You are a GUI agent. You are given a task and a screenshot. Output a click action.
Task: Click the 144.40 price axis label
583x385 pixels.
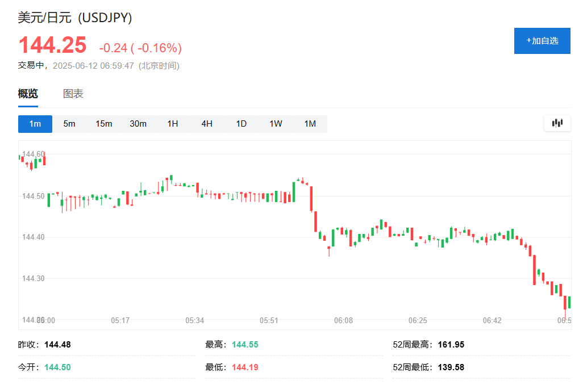[x=33, y=237]
